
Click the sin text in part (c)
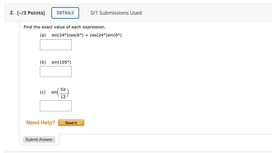point(54,92)
